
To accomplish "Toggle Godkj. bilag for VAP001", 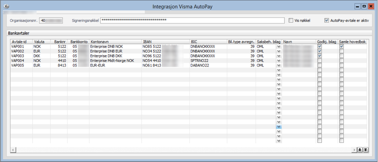I will tap(319, 46).
